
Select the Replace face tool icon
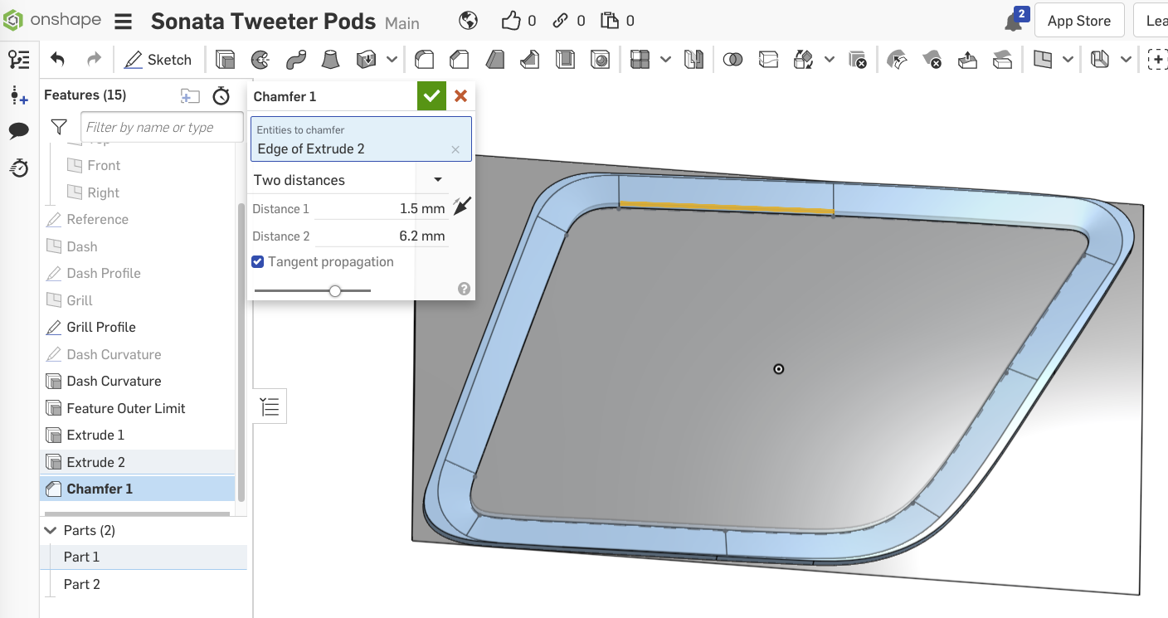click(x=1002, y=60)
